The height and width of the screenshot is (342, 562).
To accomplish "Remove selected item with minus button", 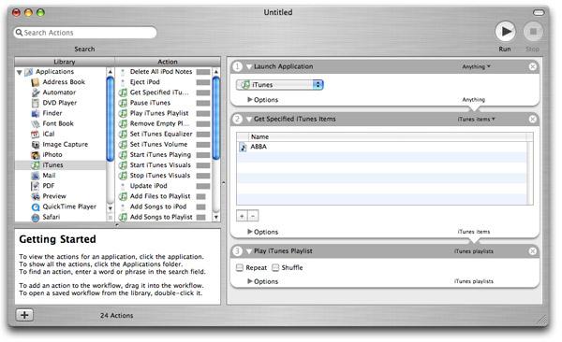I will (x=253, y=216).
